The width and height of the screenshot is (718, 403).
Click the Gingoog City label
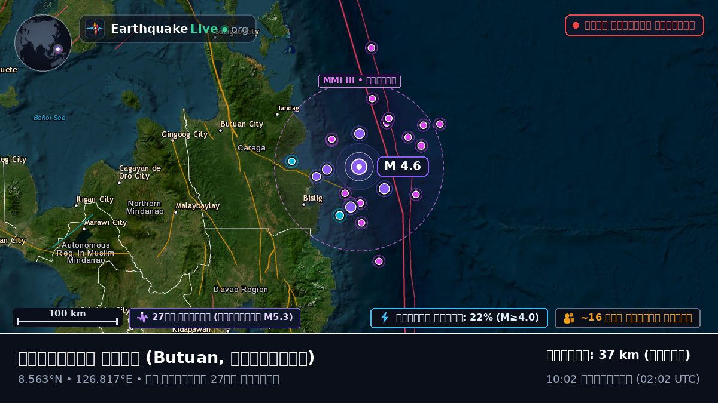(x=184, y=134)
